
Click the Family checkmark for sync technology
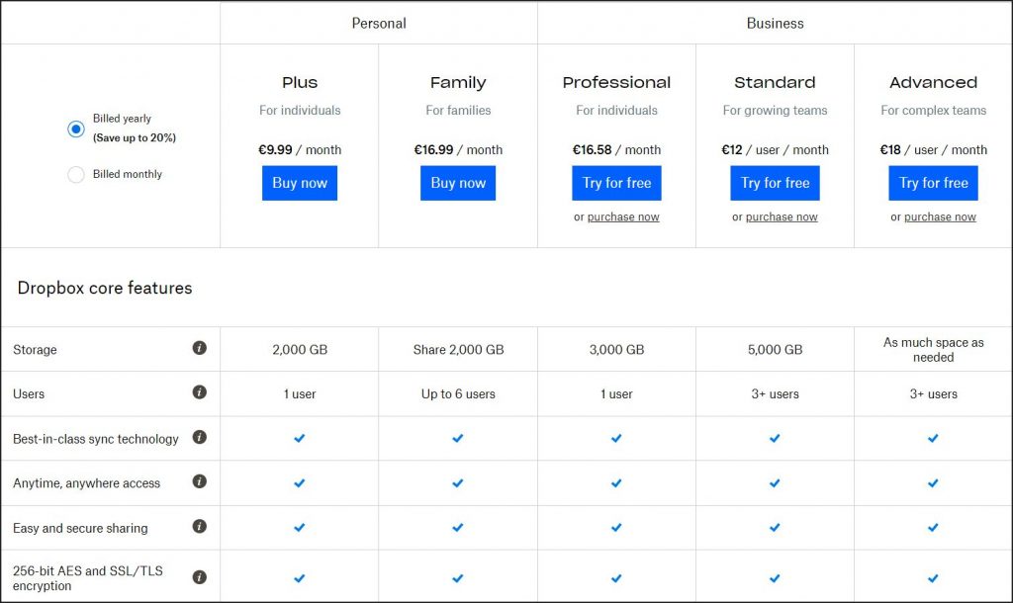pos(457,438)
